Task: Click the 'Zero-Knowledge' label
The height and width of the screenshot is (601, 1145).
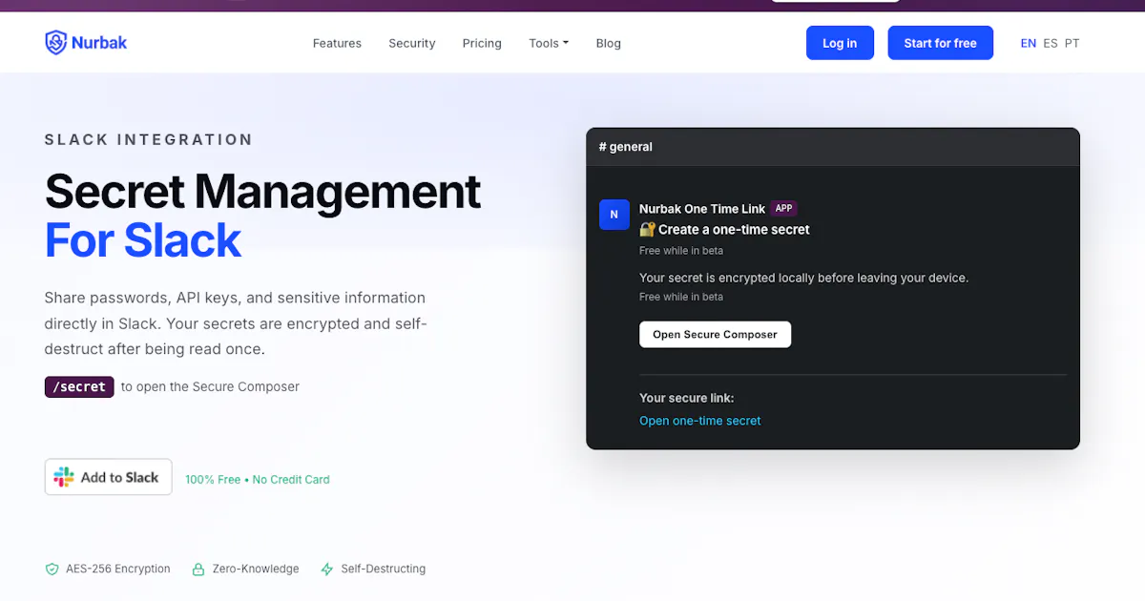Action: tap(256, 569)
